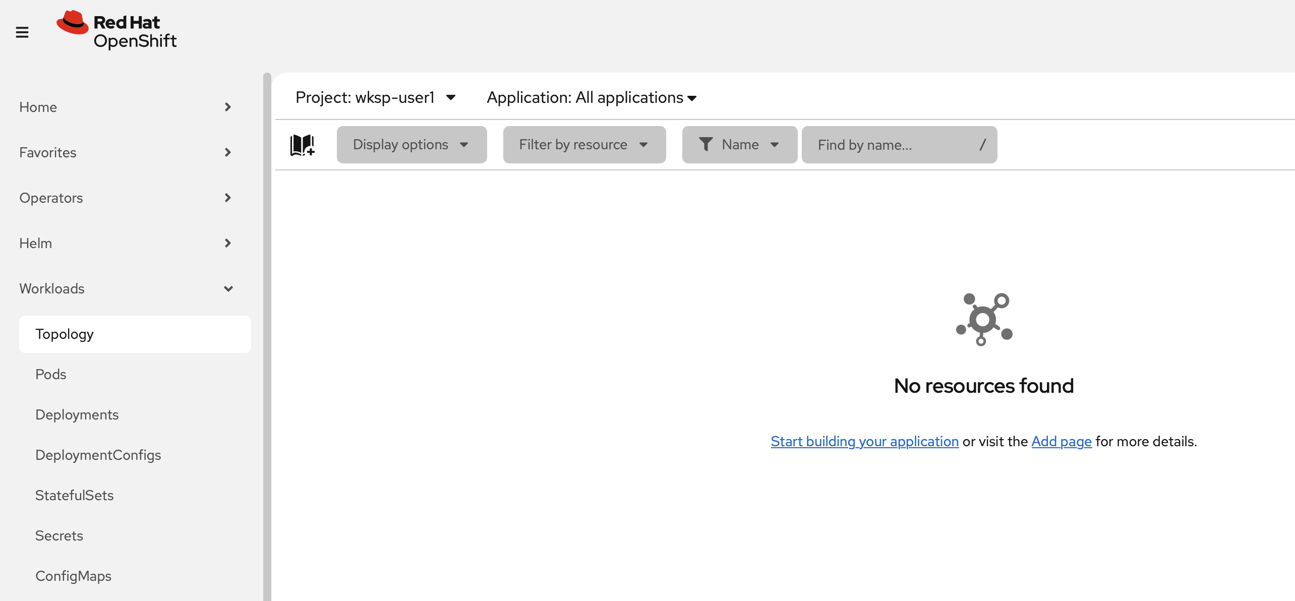Open the Project wksp-user1 dropdown

(376, 97)
